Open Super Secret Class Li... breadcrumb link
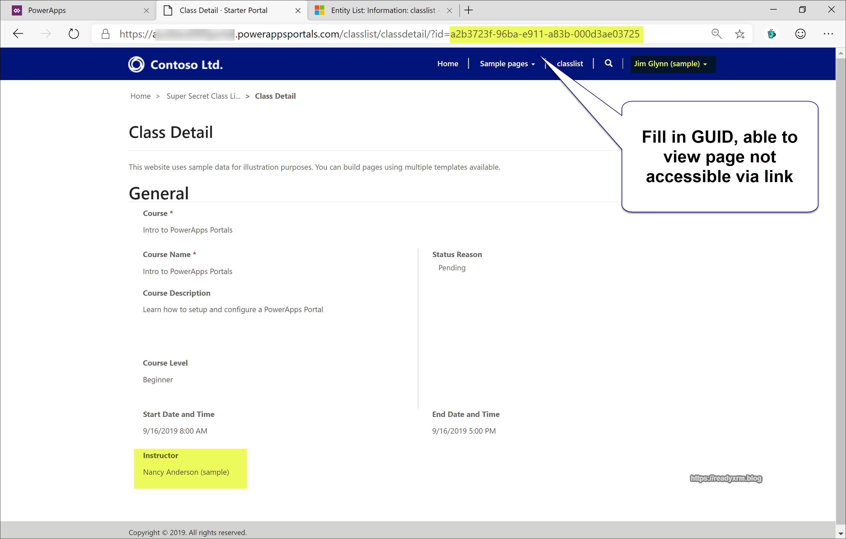 pyautogui.click(x=203, y=96)
